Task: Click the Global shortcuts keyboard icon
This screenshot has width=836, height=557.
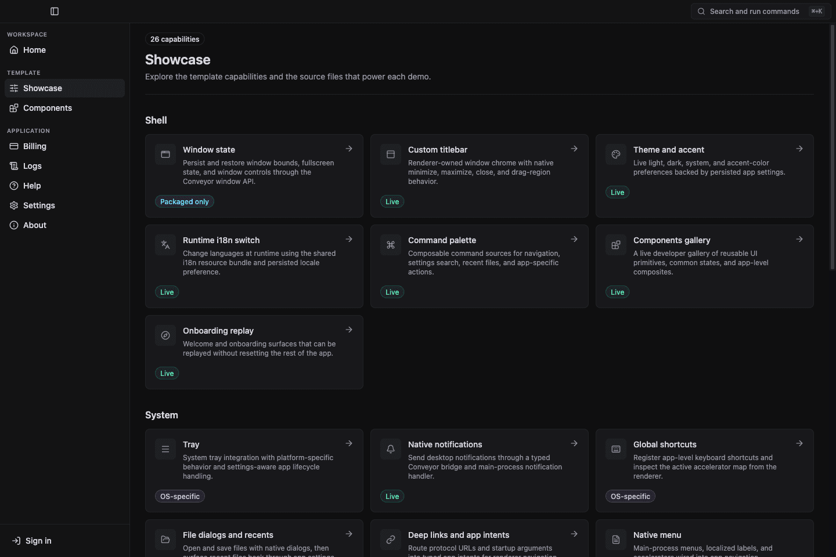Action: click(616, 449)
